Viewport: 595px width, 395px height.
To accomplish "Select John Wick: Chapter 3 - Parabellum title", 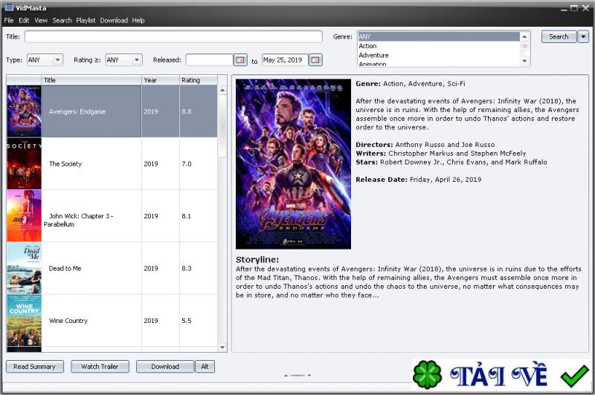I will point(78,220).
